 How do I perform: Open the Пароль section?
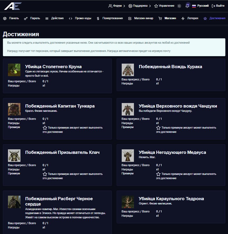tap(32, 18)
